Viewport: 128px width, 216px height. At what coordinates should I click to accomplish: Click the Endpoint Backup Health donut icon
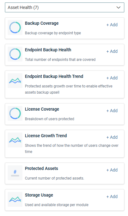point(15,54)
